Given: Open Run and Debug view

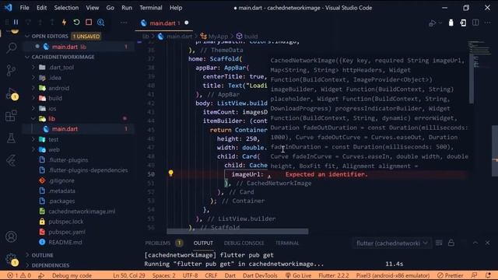Looking at the screenshot, I should [11, 94].
